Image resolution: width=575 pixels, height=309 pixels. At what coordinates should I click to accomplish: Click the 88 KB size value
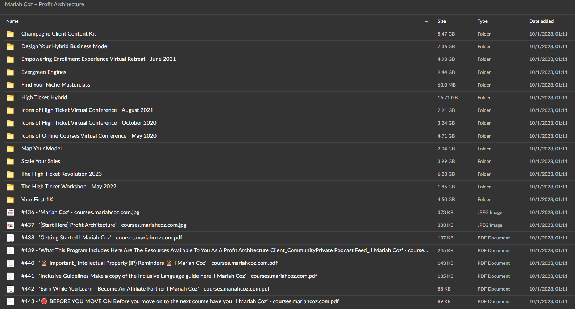point(444,289)
